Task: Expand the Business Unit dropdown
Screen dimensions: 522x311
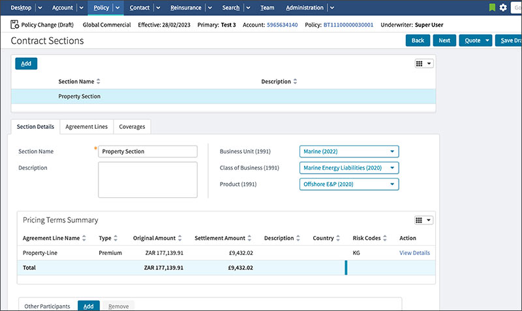Action: tap(391, 152)
